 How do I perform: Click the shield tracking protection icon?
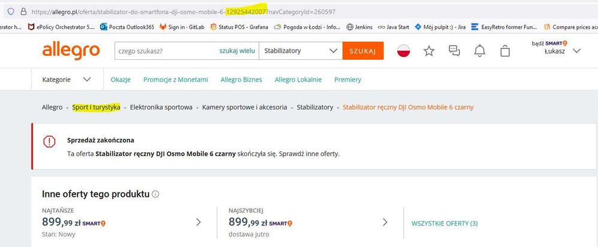point(11,11)
